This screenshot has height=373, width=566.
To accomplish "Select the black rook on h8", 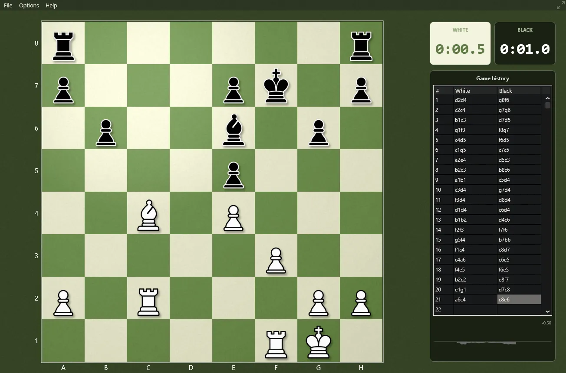I will coord(361,46).
